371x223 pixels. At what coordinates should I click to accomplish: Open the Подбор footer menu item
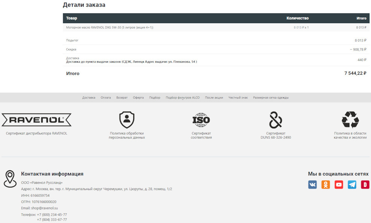(x=155, y=97)
